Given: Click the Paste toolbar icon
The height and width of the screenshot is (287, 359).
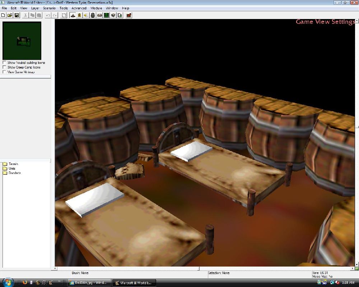Looking at the screenshot, I should coord(39,15).
